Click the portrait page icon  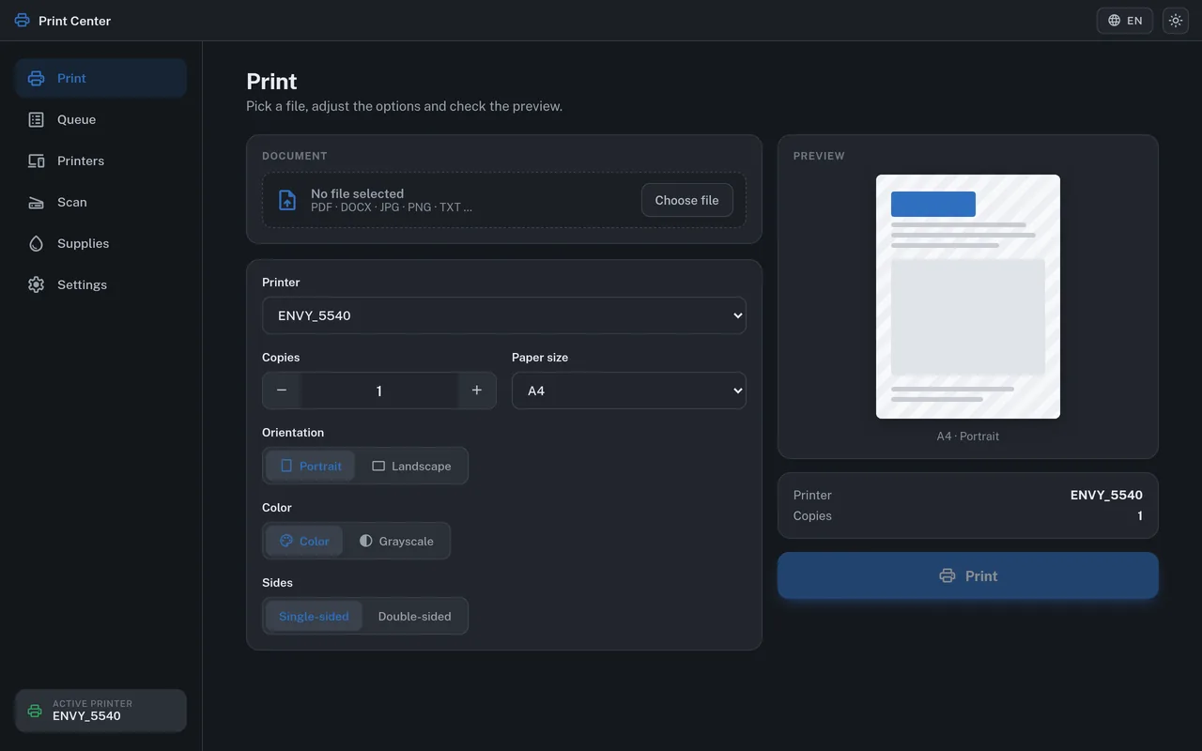pyautogui.click(x=286, y=466)
